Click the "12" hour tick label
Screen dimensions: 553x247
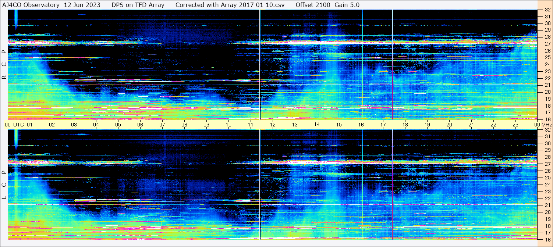(x=273, y=125)
